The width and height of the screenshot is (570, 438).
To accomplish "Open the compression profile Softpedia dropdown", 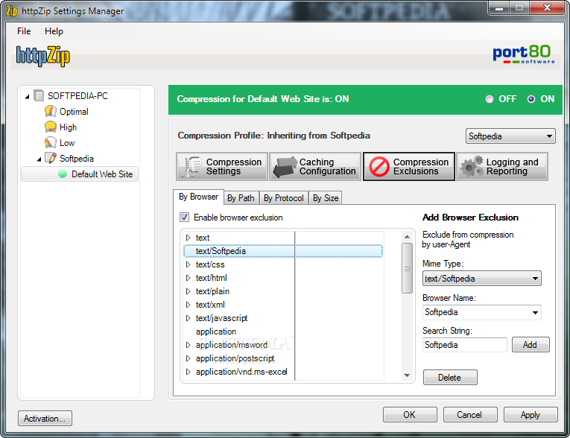I will click(x=510, y=136).
